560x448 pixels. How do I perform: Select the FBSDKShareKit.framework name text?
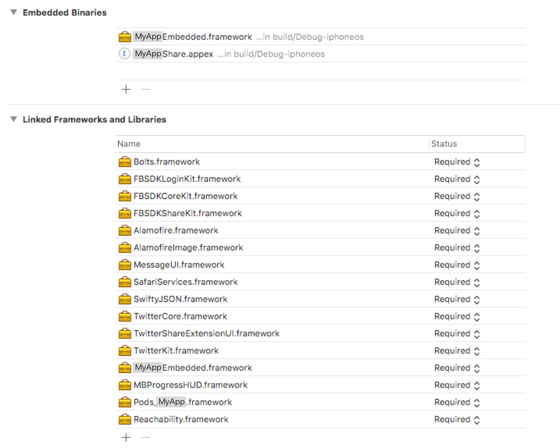pyautogui.click(x=188, y=213)
